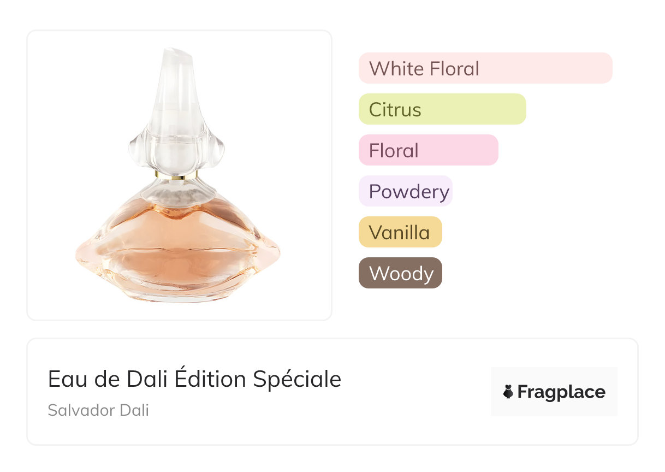
Task: Click the "Vanilla" text label
Action: (399, 232)
